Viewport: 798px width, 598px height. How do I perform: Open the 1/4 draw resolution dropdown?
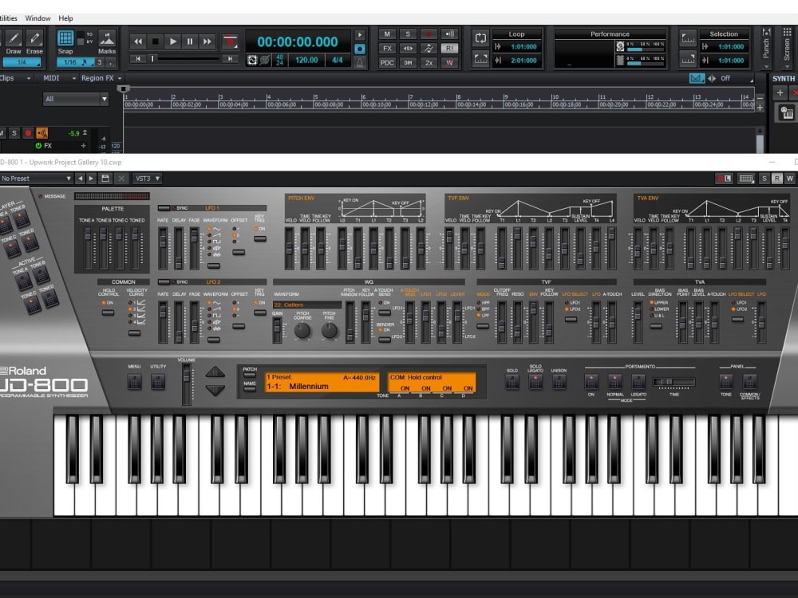pyautogui.click(x=22, y=62)
